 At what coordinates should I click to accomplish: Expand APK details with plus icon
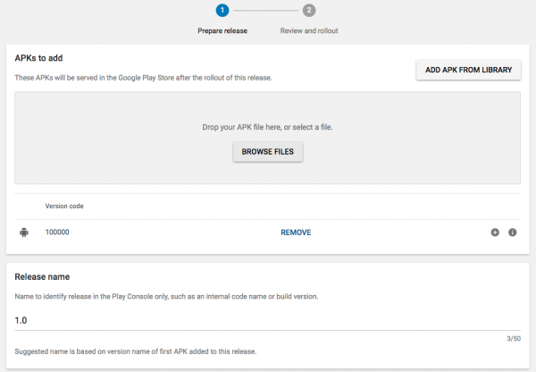[495, 232]
